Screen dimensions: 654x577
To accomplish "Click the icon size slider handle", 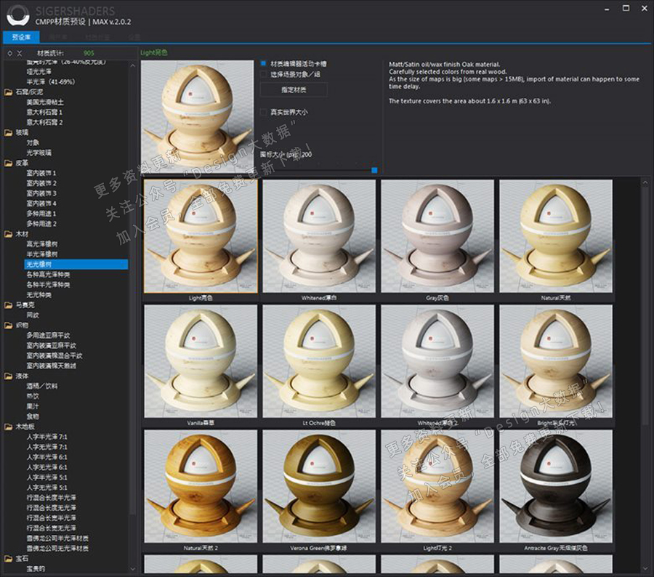I will click(x=374, y=170).
